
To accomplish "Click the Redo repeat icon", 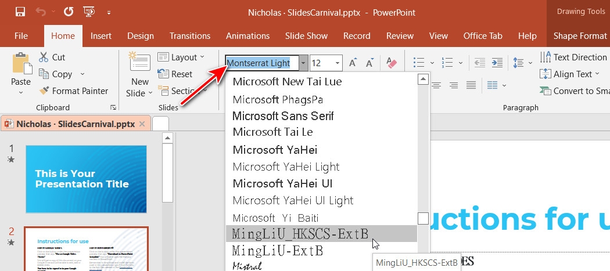I will coord(69,12).
